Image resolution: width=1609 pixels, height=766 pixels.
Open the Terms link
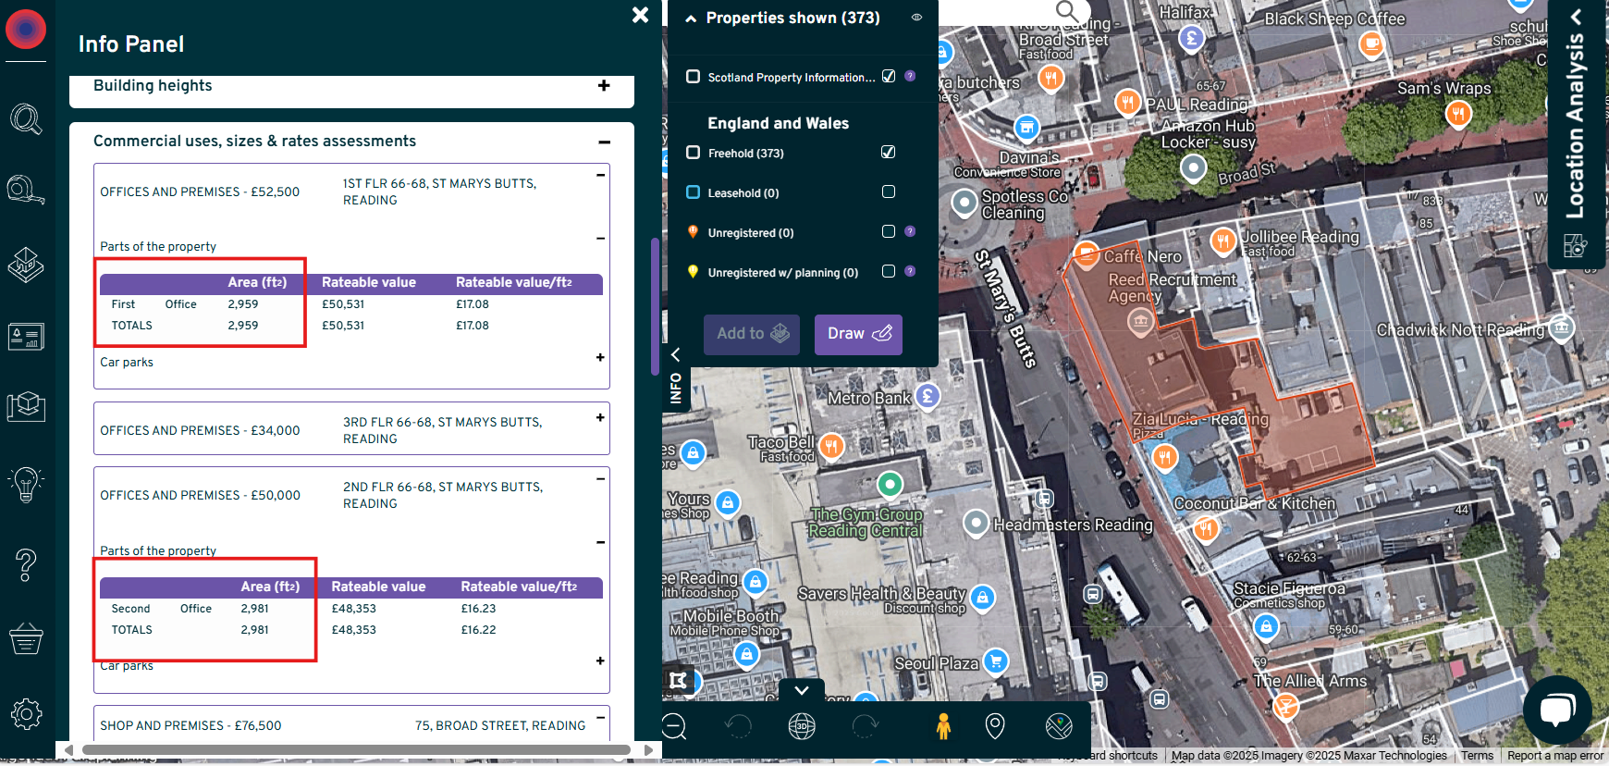(x=1477, y=756)
